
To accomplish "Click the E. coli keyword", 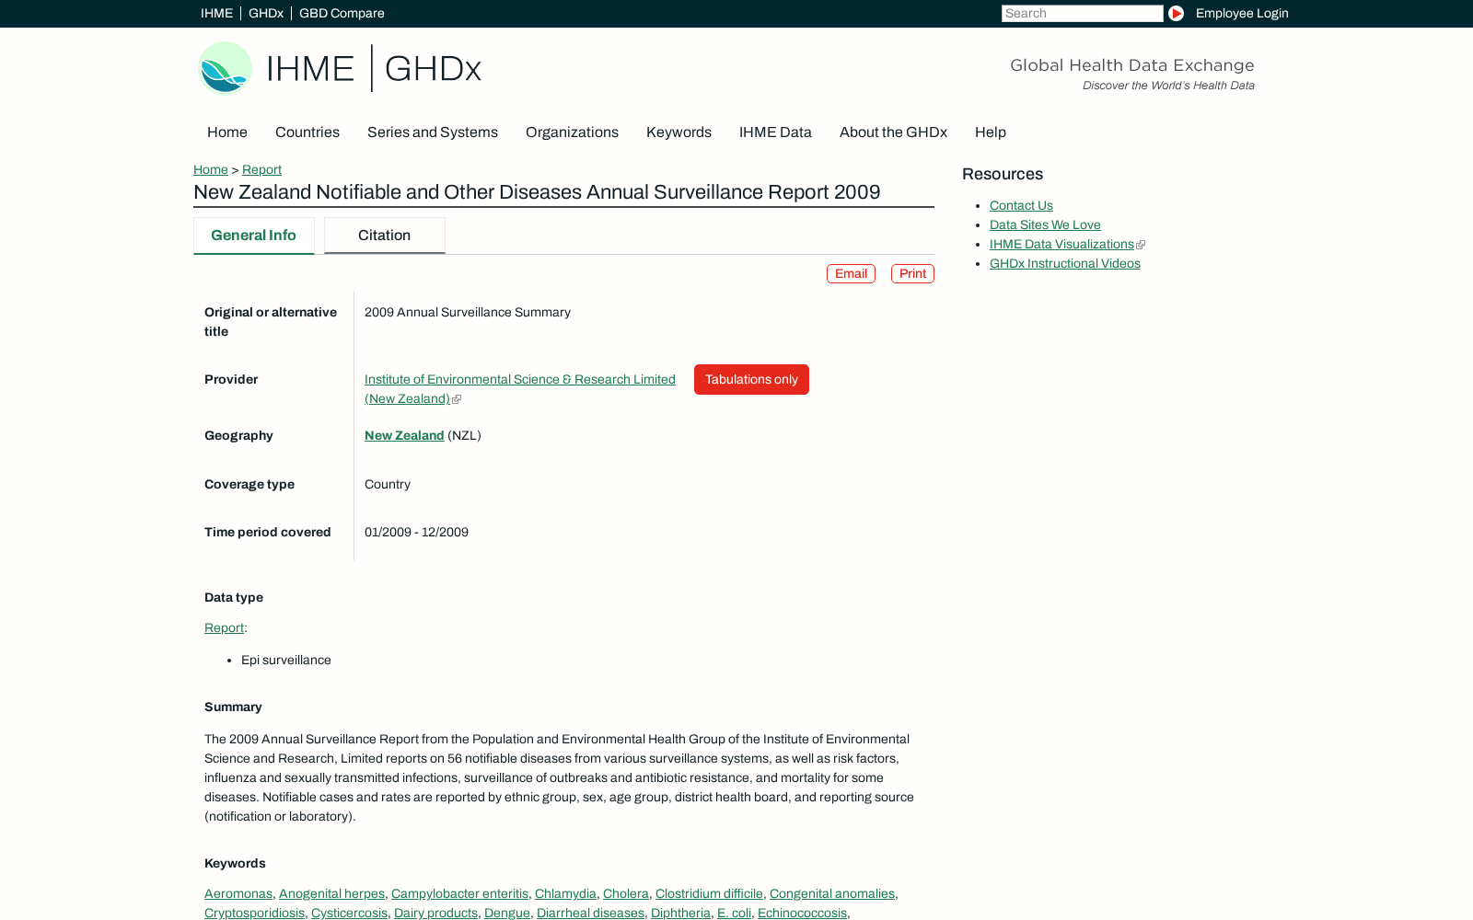I will [x=734, y=913].
